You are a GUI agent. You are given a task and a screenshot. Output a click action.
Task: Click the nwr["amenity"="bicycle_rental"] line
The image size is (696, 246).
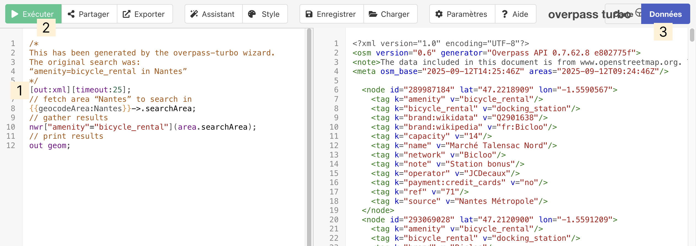[x=143, y=127]
